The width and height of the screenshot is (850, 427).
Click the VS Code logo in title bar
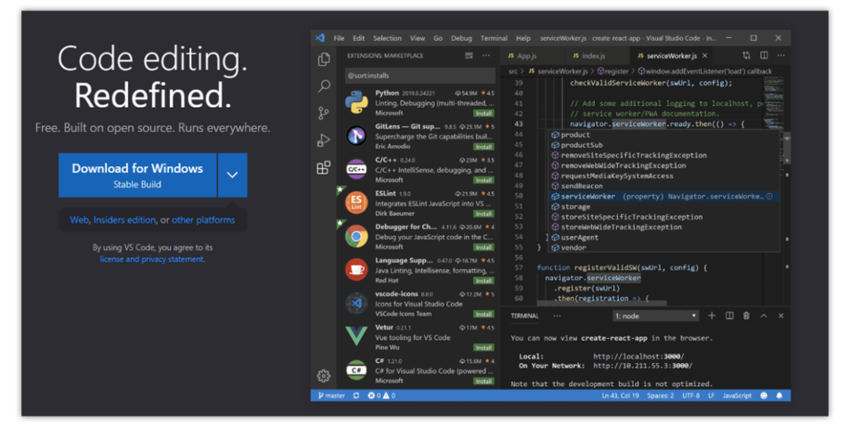tap(320, 38)
